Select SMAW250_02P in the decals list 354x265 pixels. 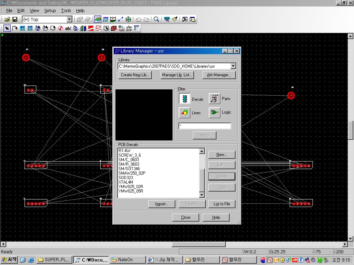coord(132,173)
